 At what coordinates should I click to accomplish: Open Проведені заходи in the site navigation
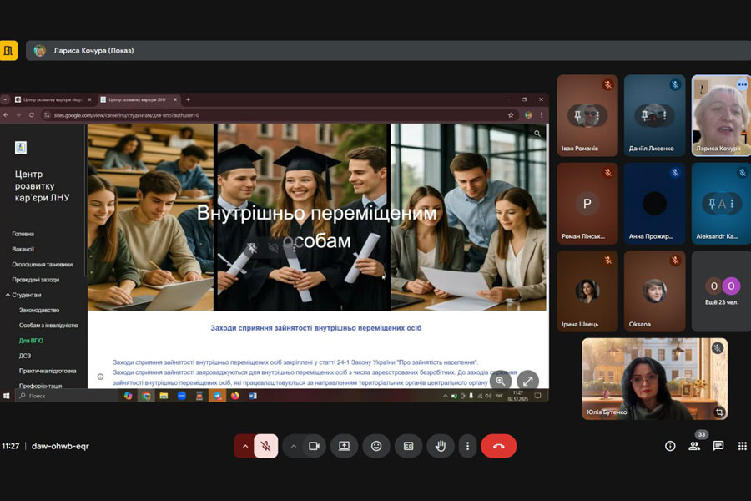click(35, 280)
